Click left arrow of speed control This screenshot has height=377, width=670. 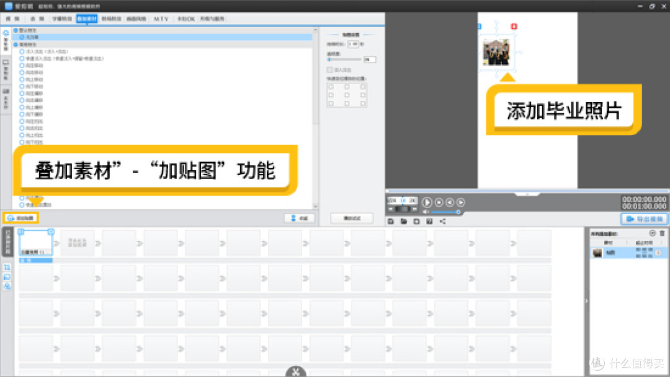[390, 209]
